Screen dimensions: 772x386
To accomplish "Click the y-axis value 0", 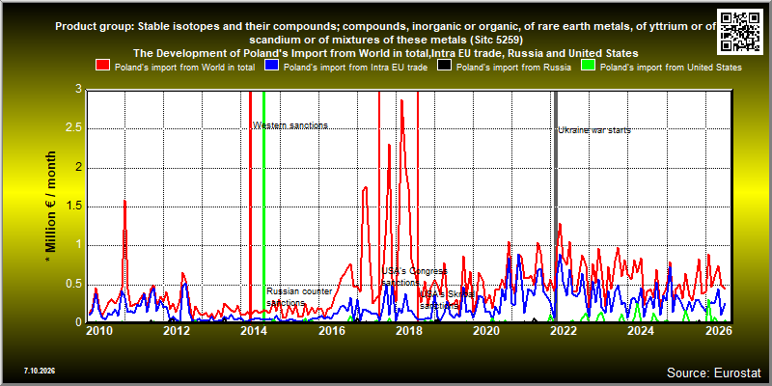I will (79, 323).
